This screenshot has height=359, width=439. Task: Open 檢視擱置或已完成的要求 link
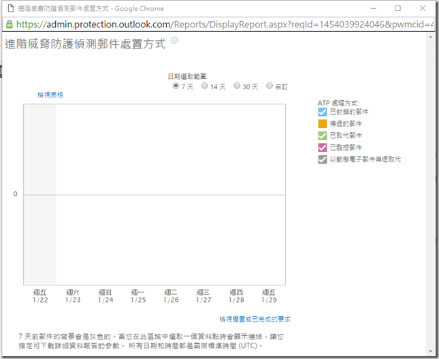pos(255,319)
